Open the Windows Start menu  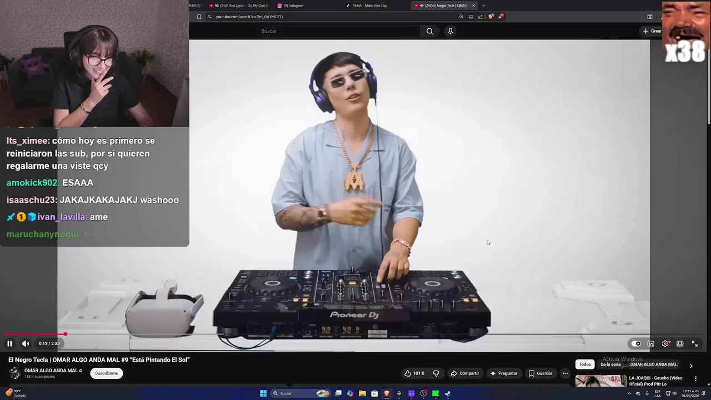tap(263, 393)
